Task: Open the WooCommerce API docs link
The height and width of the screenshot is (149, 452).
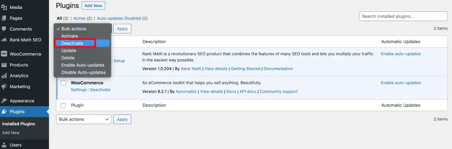Action: click(248, 91)
